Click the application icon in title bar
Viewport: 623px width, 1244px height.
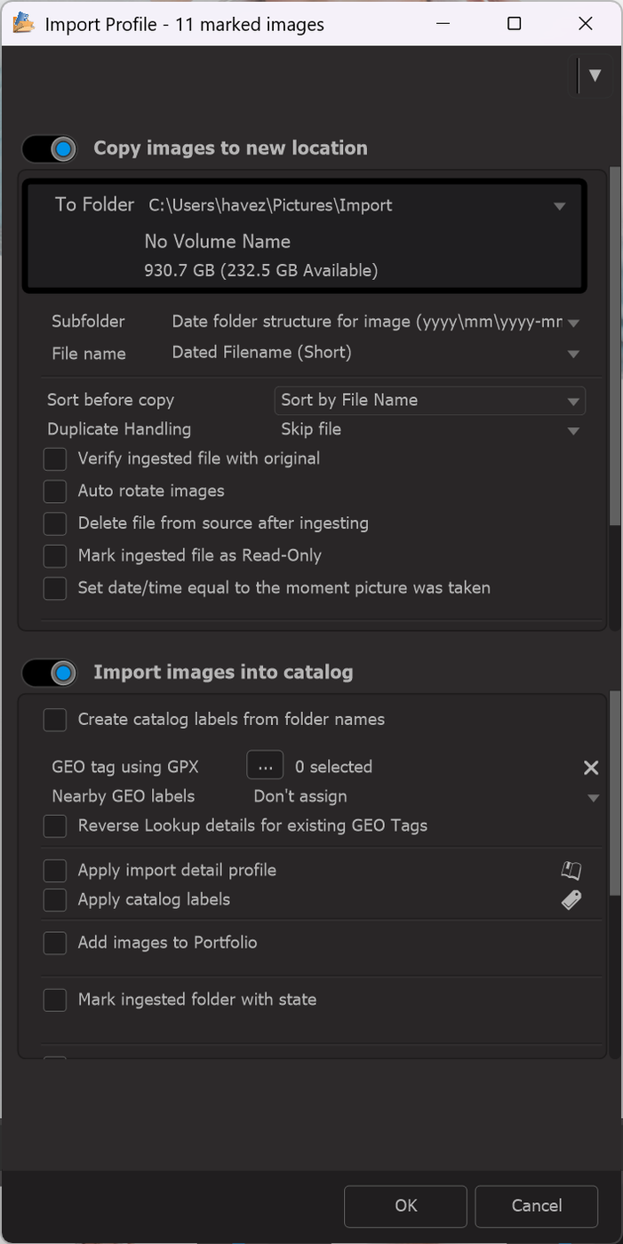click(24, 23)
